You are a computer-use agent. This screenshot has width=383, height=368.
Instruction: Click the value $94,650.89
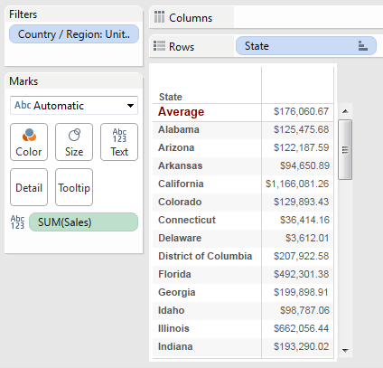point(304,165)
